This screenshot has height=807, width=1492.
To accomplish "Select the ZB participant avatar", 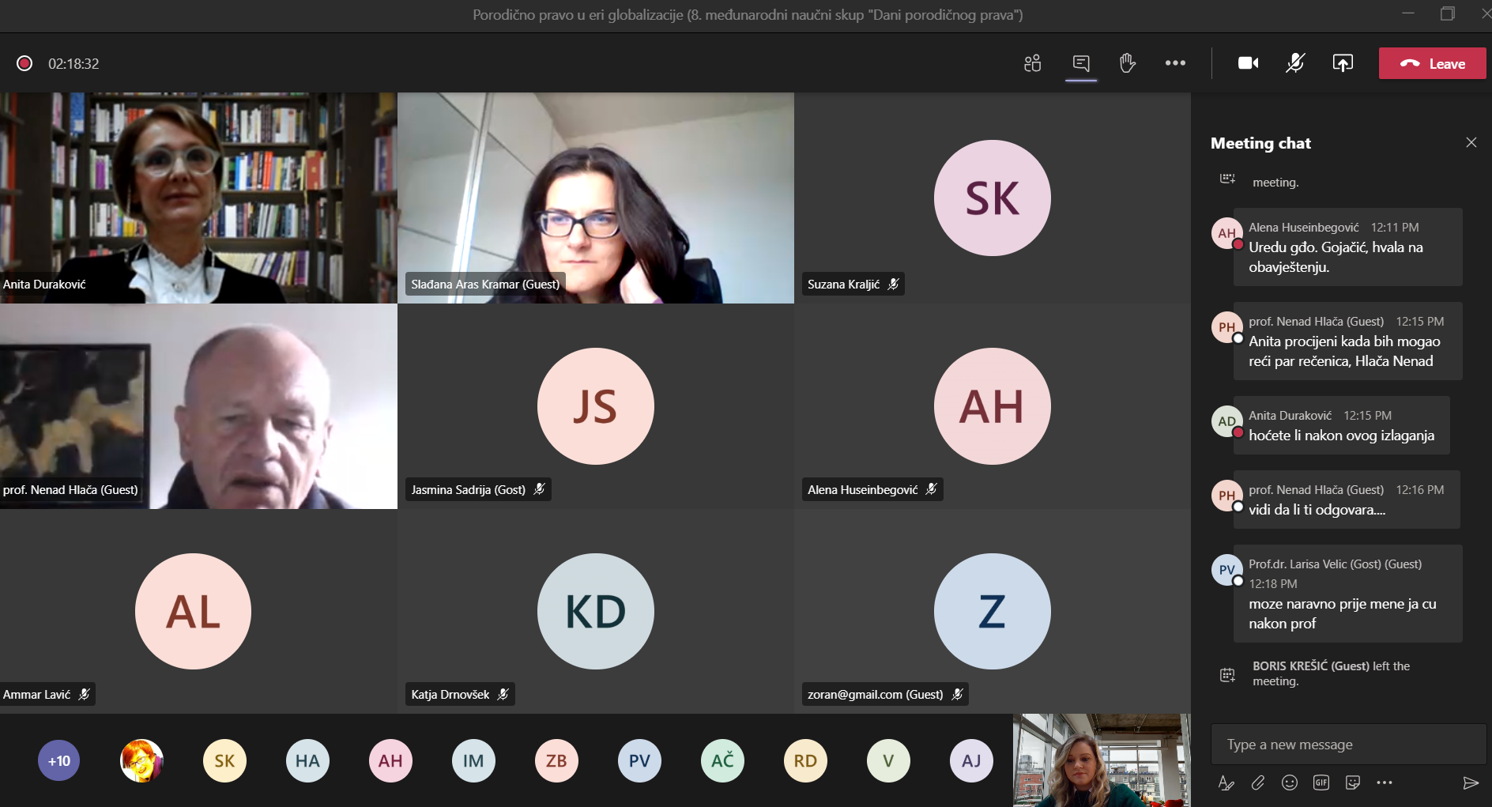I will (x=556, y=760).
